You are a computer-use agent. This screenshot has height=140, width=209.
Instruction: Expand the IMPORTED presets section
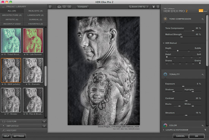pyautogui.click(x=21, y=126)
